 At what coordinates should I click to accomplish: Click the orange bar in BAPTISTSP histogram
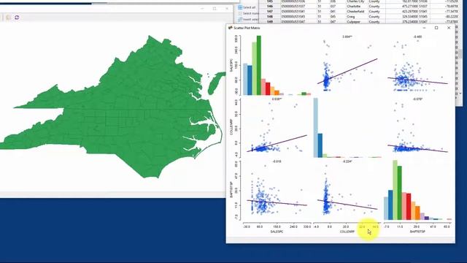(x=417, y=213)
